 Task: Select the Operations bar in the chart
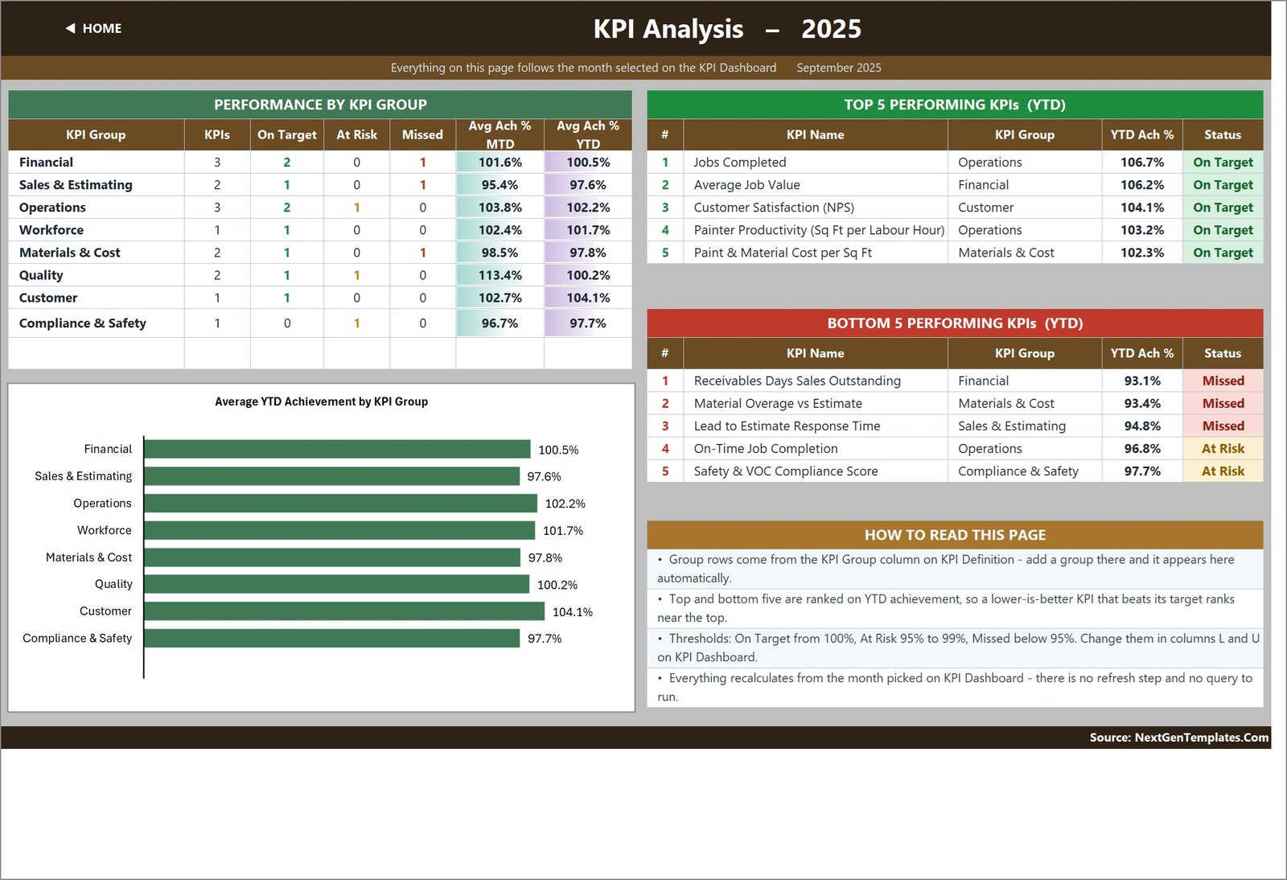pos(341,504)
